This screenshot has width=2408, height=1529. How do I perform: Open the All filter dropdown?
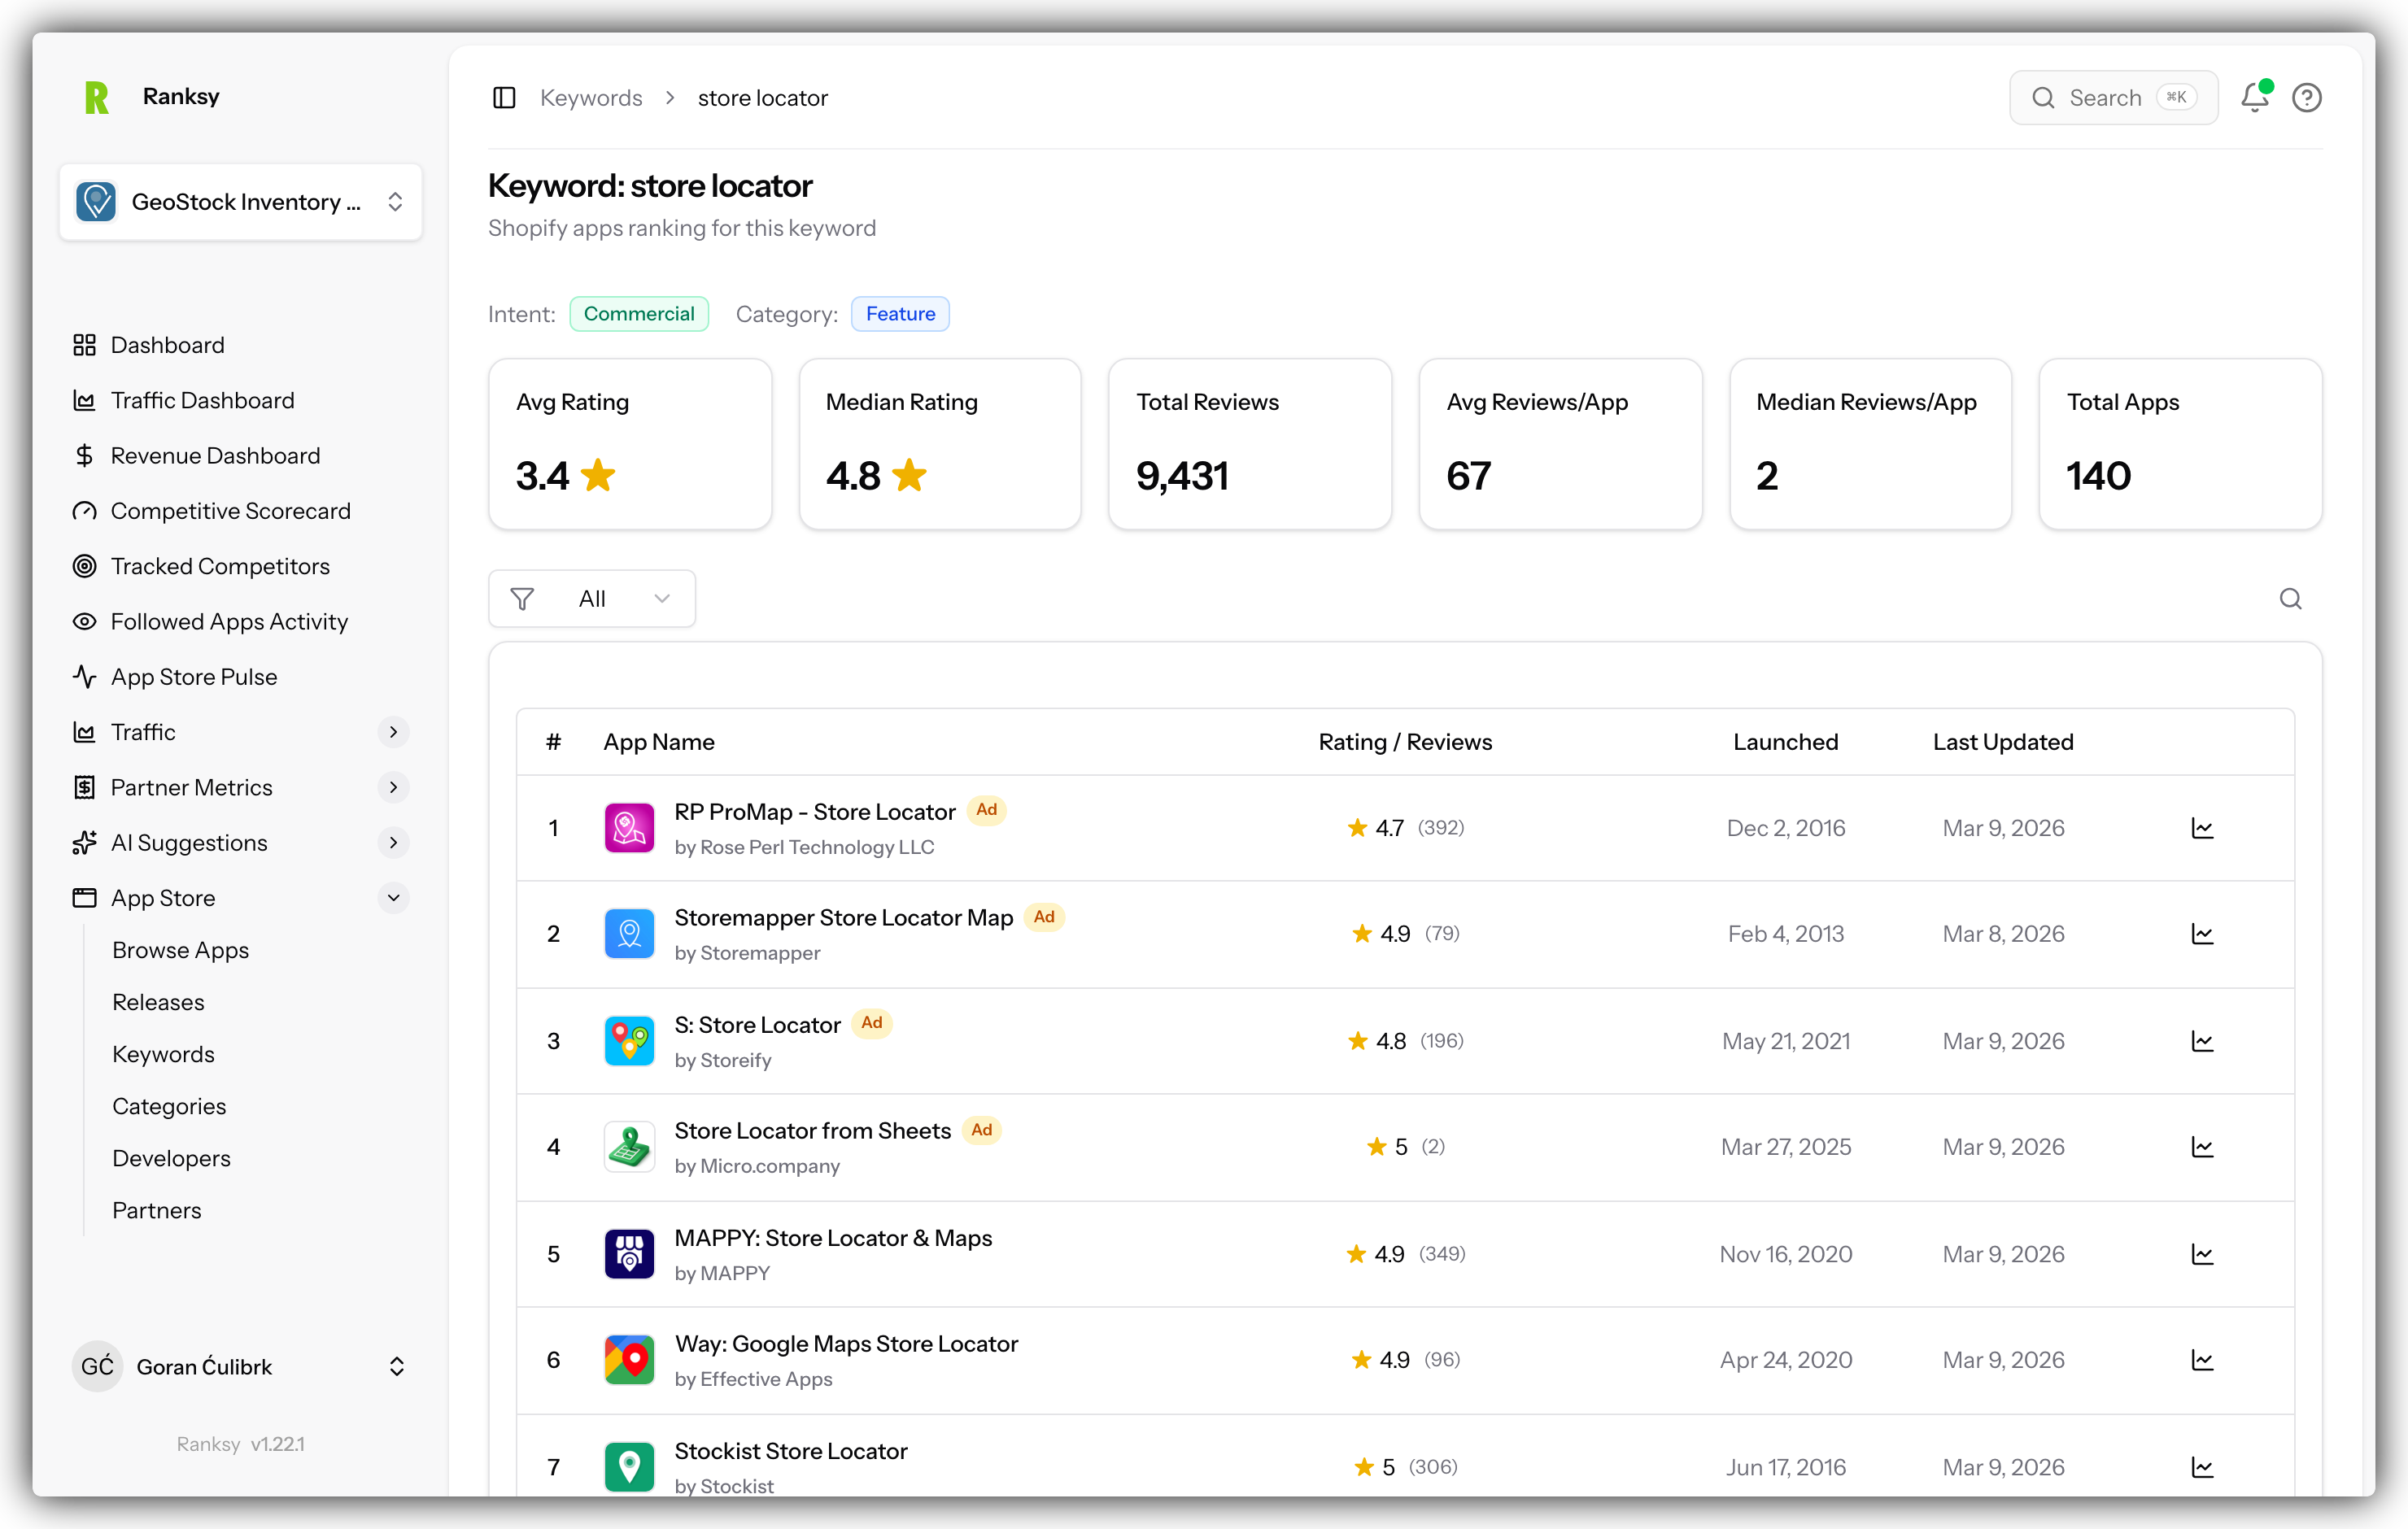592,599
